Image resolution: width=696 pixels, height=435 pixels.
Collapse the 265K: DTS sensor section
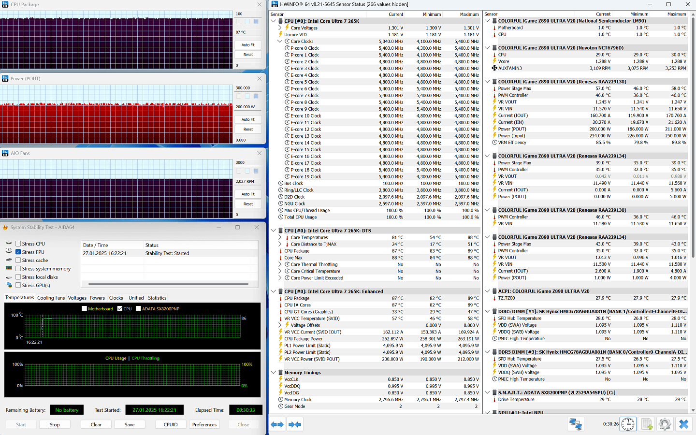click(x=274, y=231)
